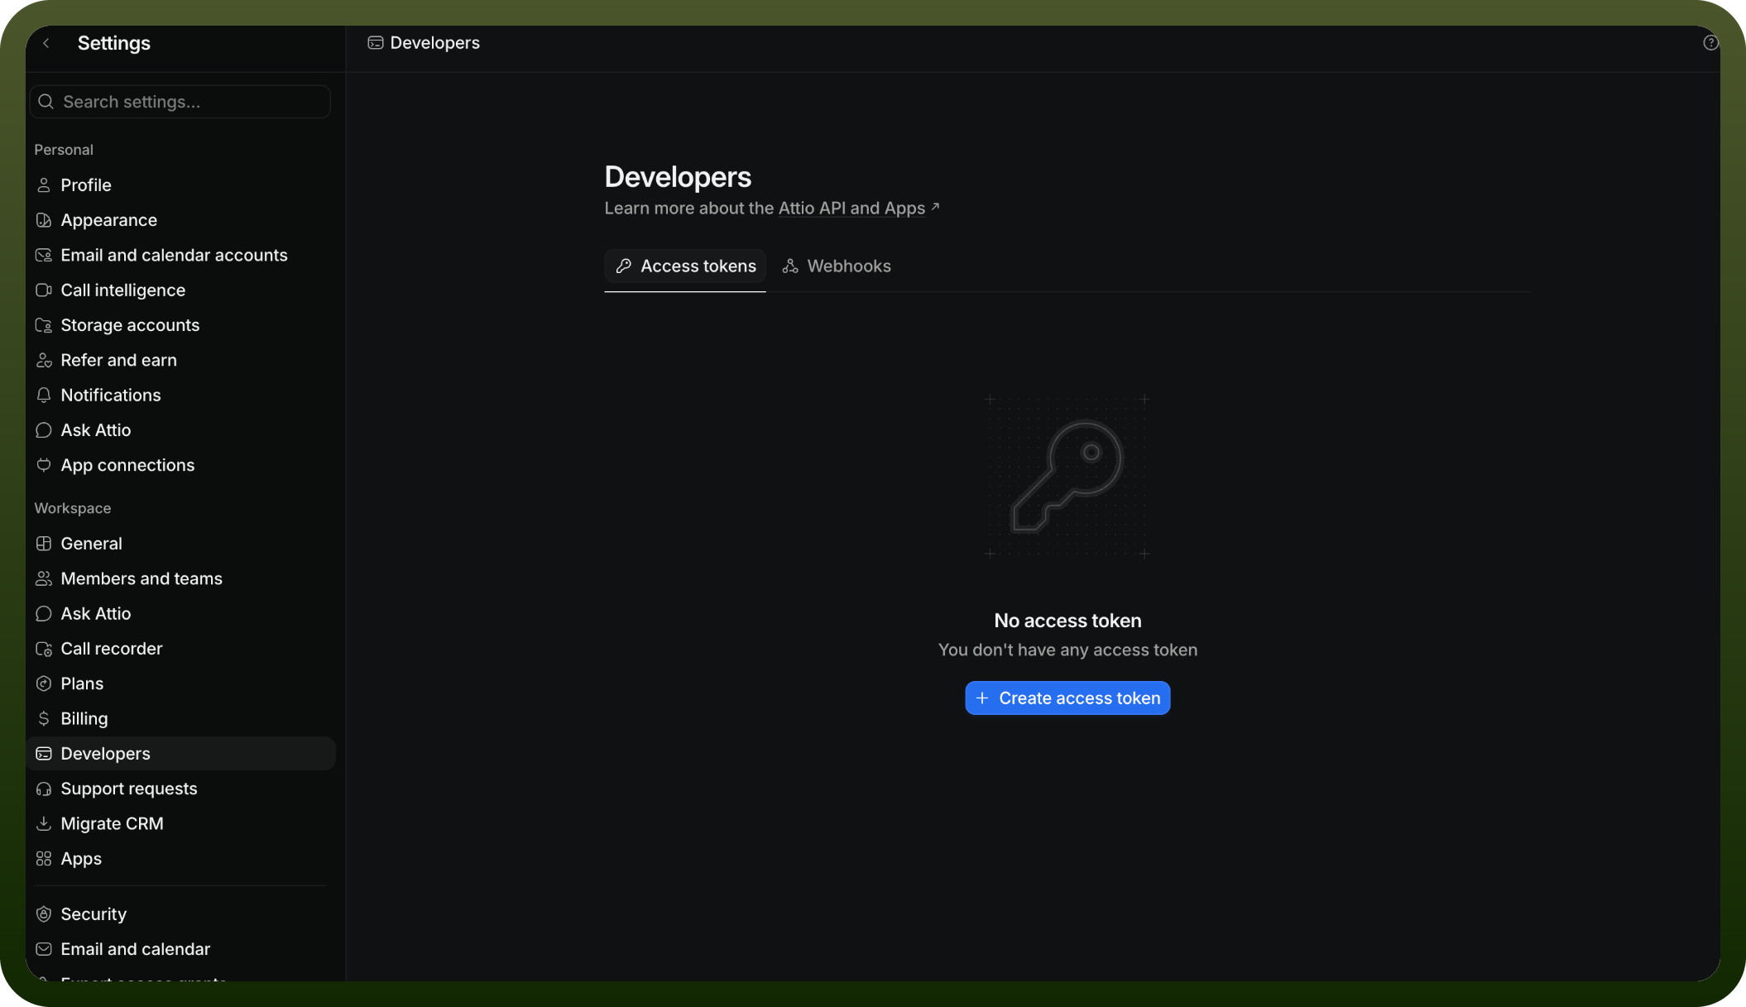The image size is (1746, 1007).
Task: Click the Plans icon
Action: tap(44, 683)
